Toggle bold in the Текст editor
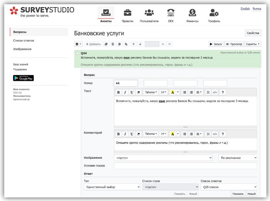The width and height of the screenshot is (270, 201). tap(118, 92)
